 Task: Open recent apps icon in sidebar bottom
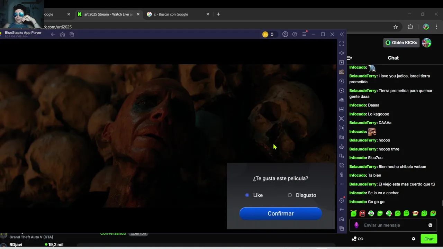[342, 229]
